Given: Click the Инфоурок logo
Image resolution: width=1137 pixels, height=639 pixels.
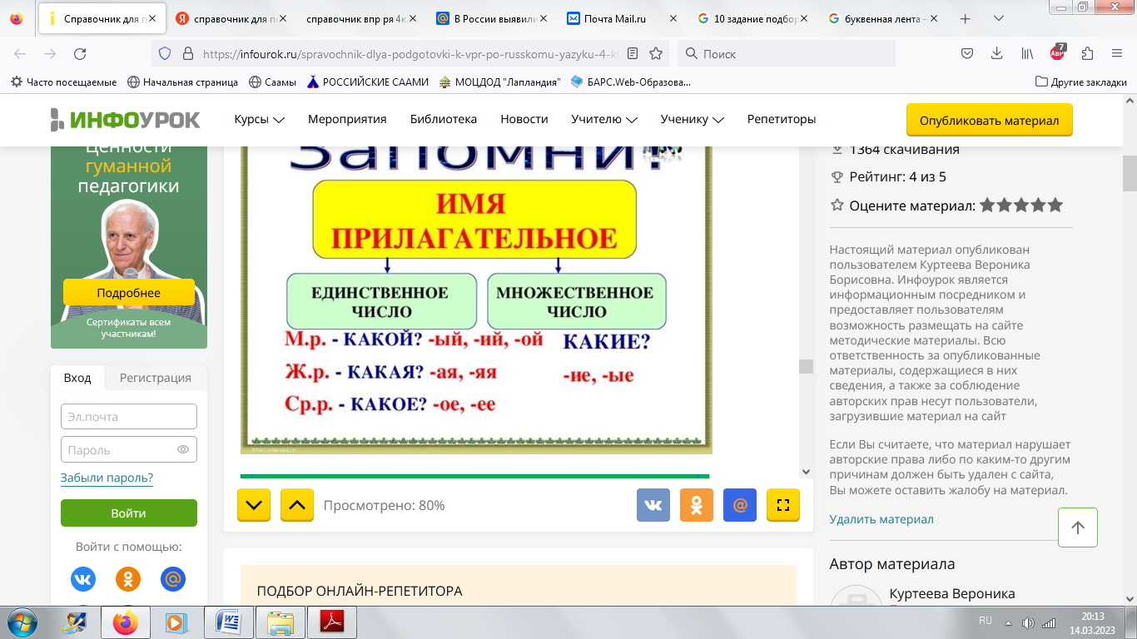Looking at the screenshot, I should (125, 120).
